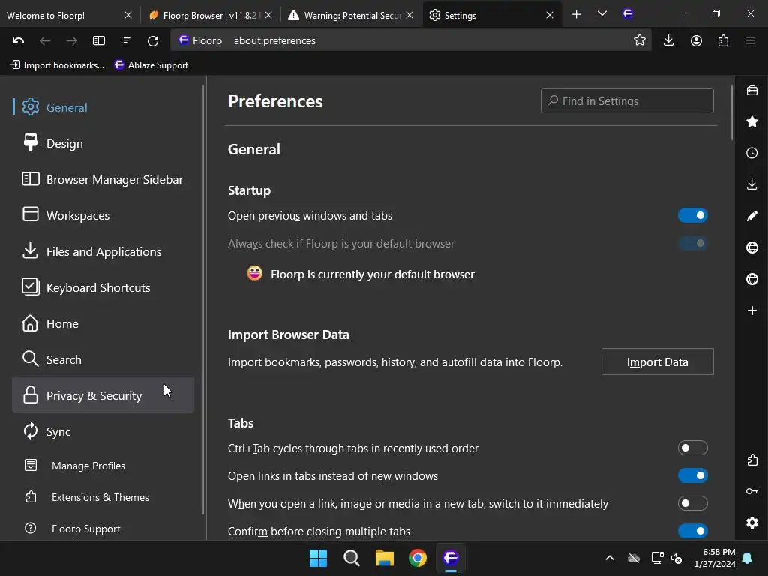The width and height of the screenshot is (768, 576).
Task: Click the clock date in taskbar
Action: pos(715,558)
